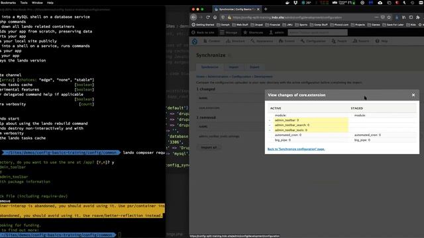Open the Extend admin menu item
This screenshot has height=238, width=424.
pyautogui.click(x=287, y=41)
